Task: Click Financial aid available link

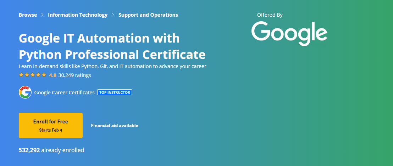Action: pos(115,125)
